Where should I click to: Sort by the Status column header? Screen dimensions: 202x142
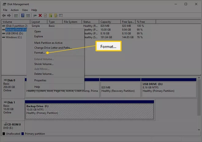[x=87, y=22]
